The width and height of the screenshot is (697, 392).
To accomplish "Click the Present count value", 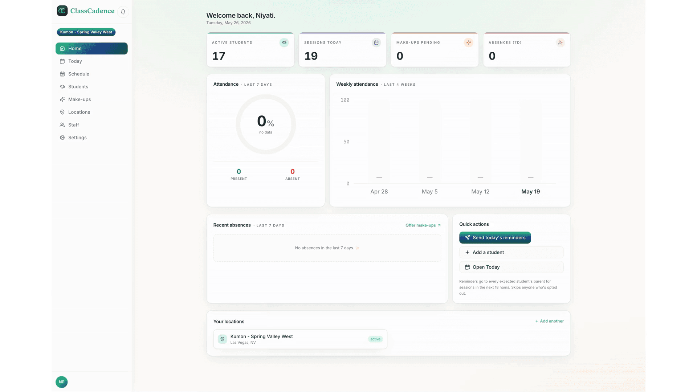I will [239, 171].
